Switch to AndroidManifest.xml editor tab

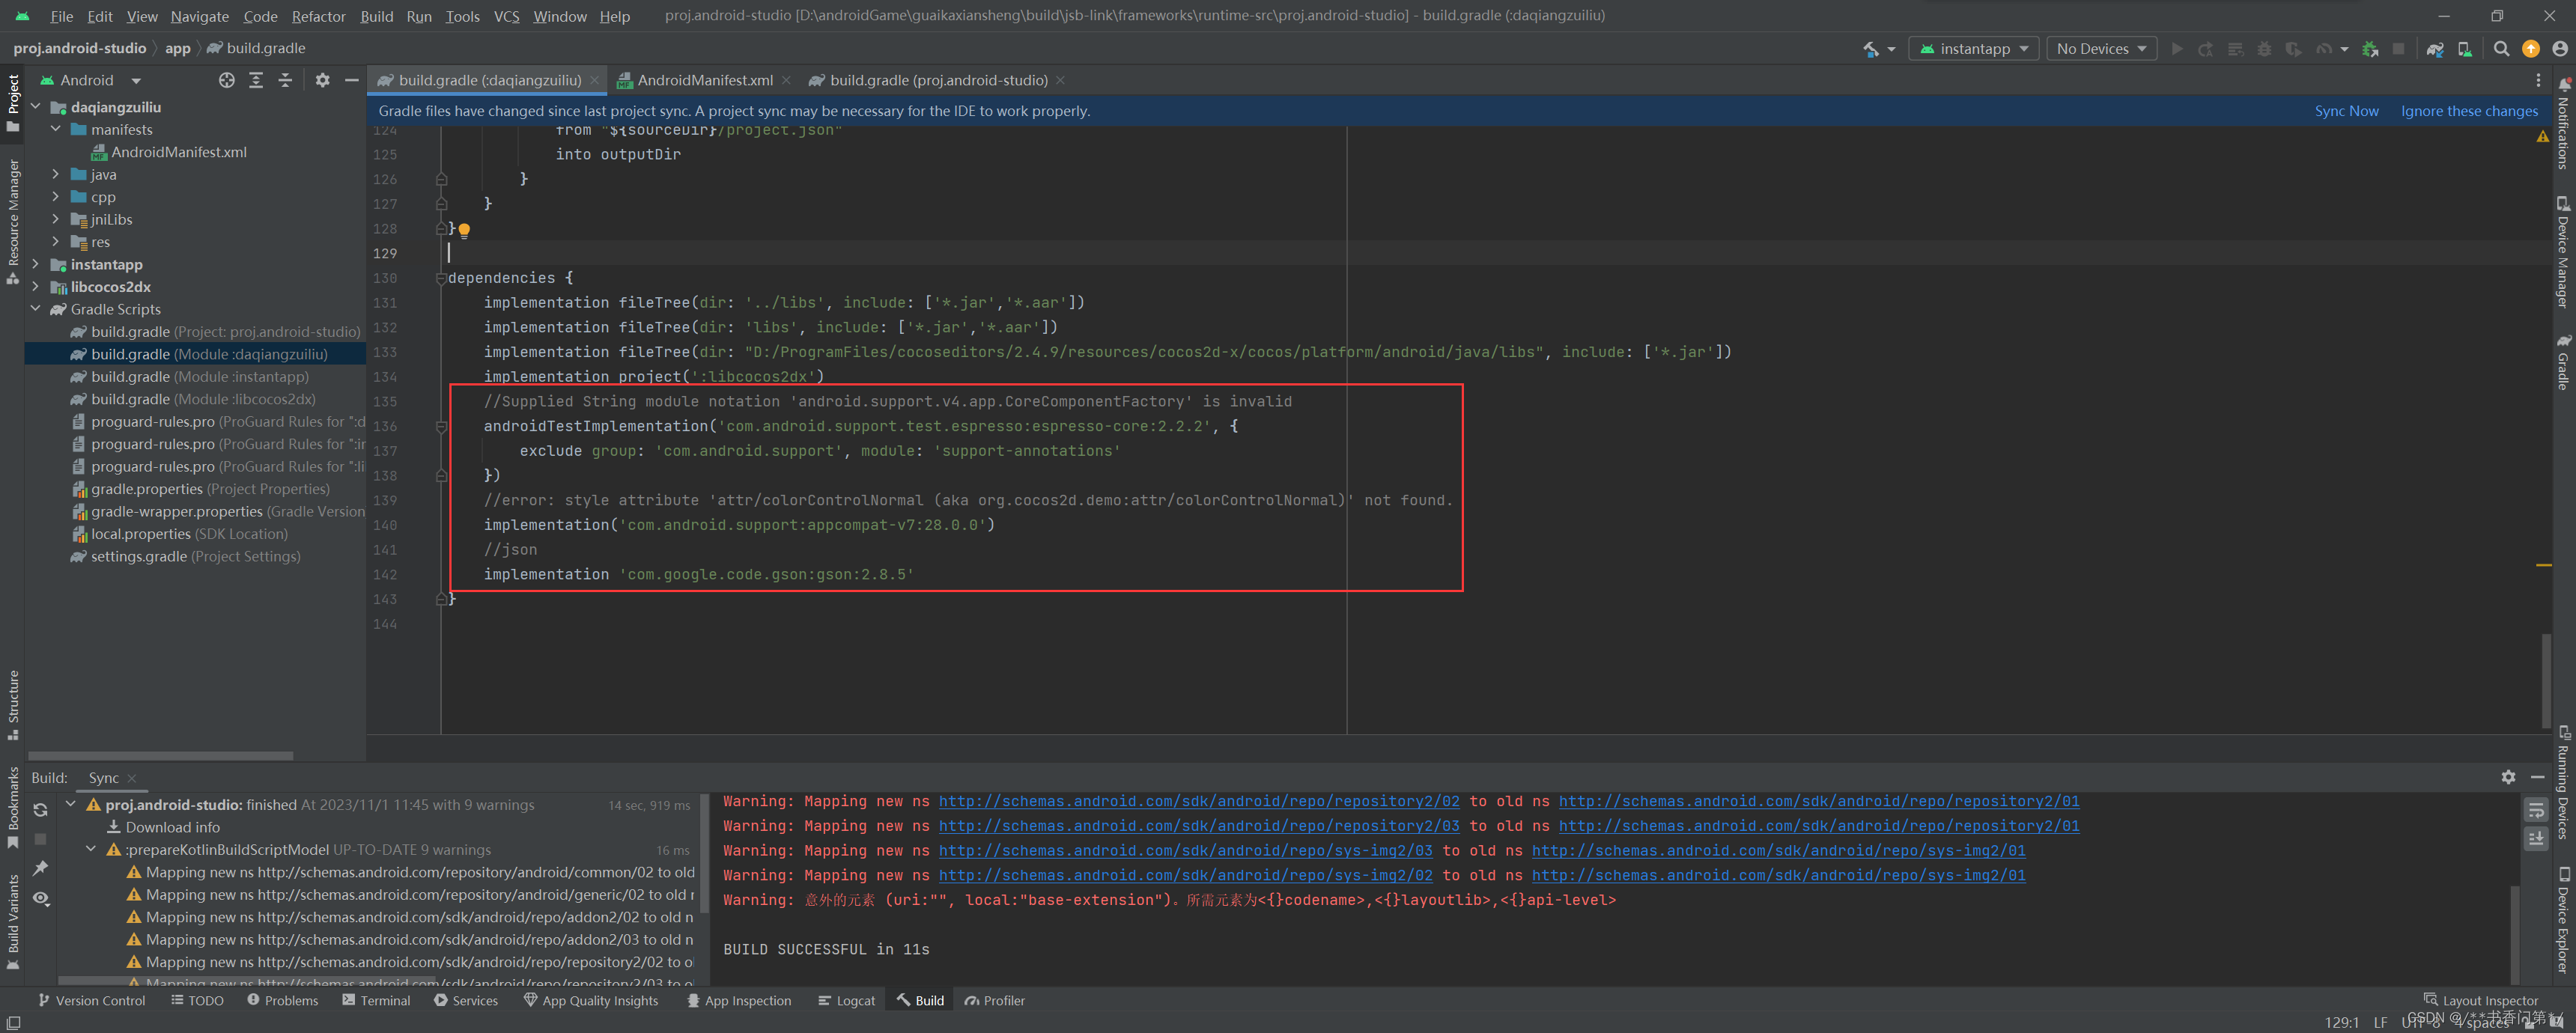(704, 80)
